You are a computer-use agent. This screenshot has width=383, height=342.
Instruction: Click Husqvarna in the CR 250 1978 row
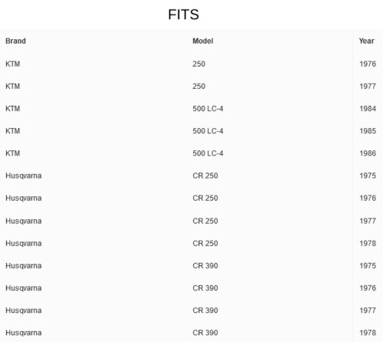click(24, 243)
